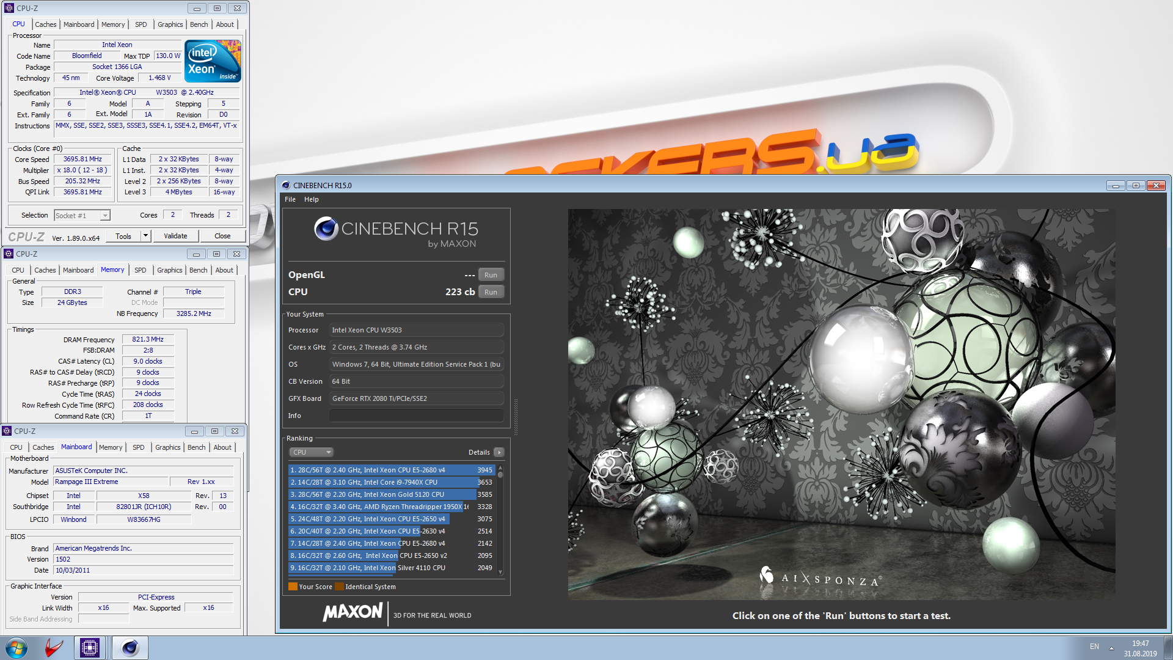Open Graphics tab in Mainboard CPU-Z window
The width and height of the screenshot is (1173, 660).
[x=168, y=447]
